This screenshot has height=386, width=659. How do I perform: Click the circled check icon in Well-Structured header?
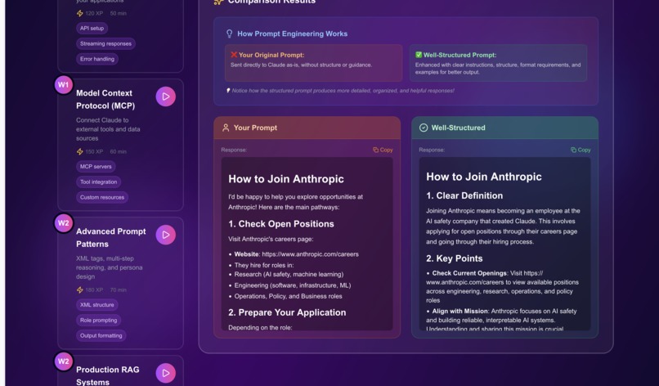tap(424, 128)
